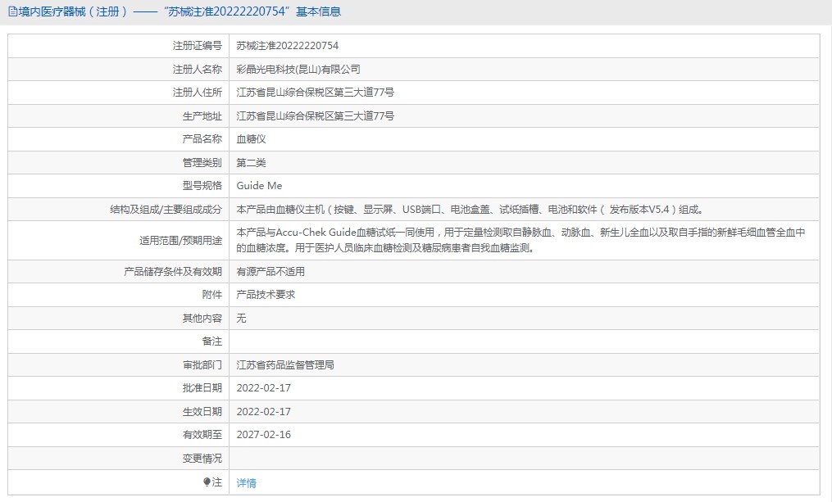Click the 附件 label
This screenshot has width=832, height=502.
tap(212, 295)
